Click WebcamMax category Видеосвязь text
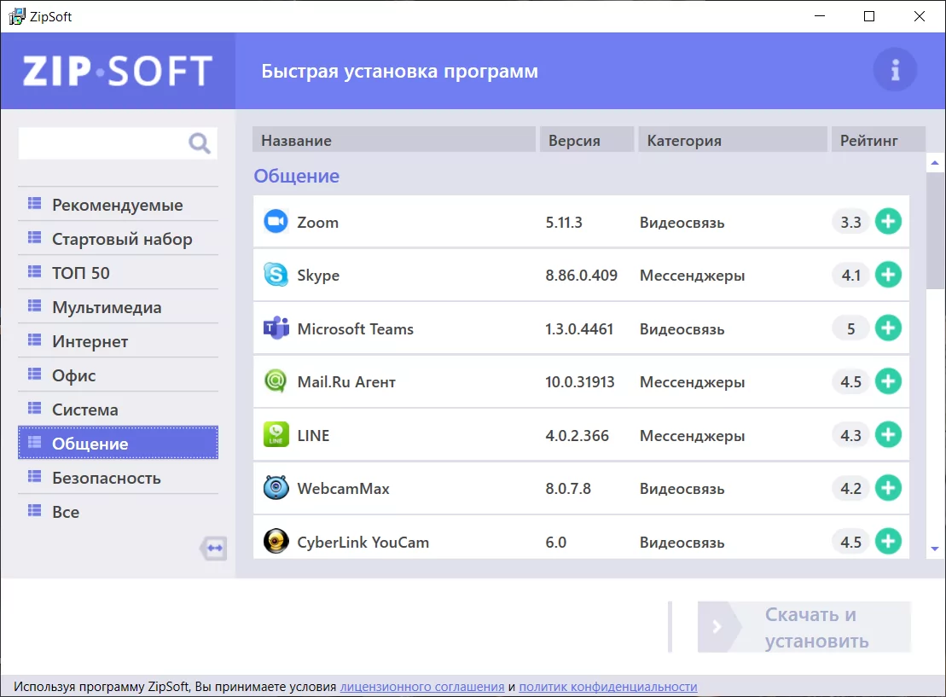 point(682,489)
